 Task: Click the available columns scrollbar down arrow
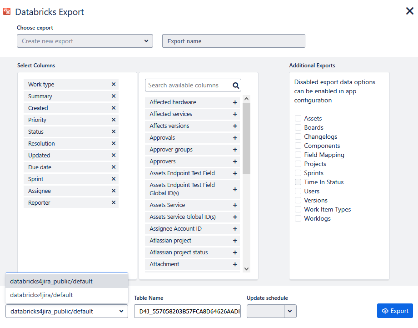click(246, 269)
